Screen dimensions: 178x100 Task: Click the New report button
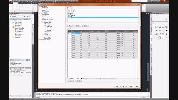pyautogui.click(x=70, y=26)
